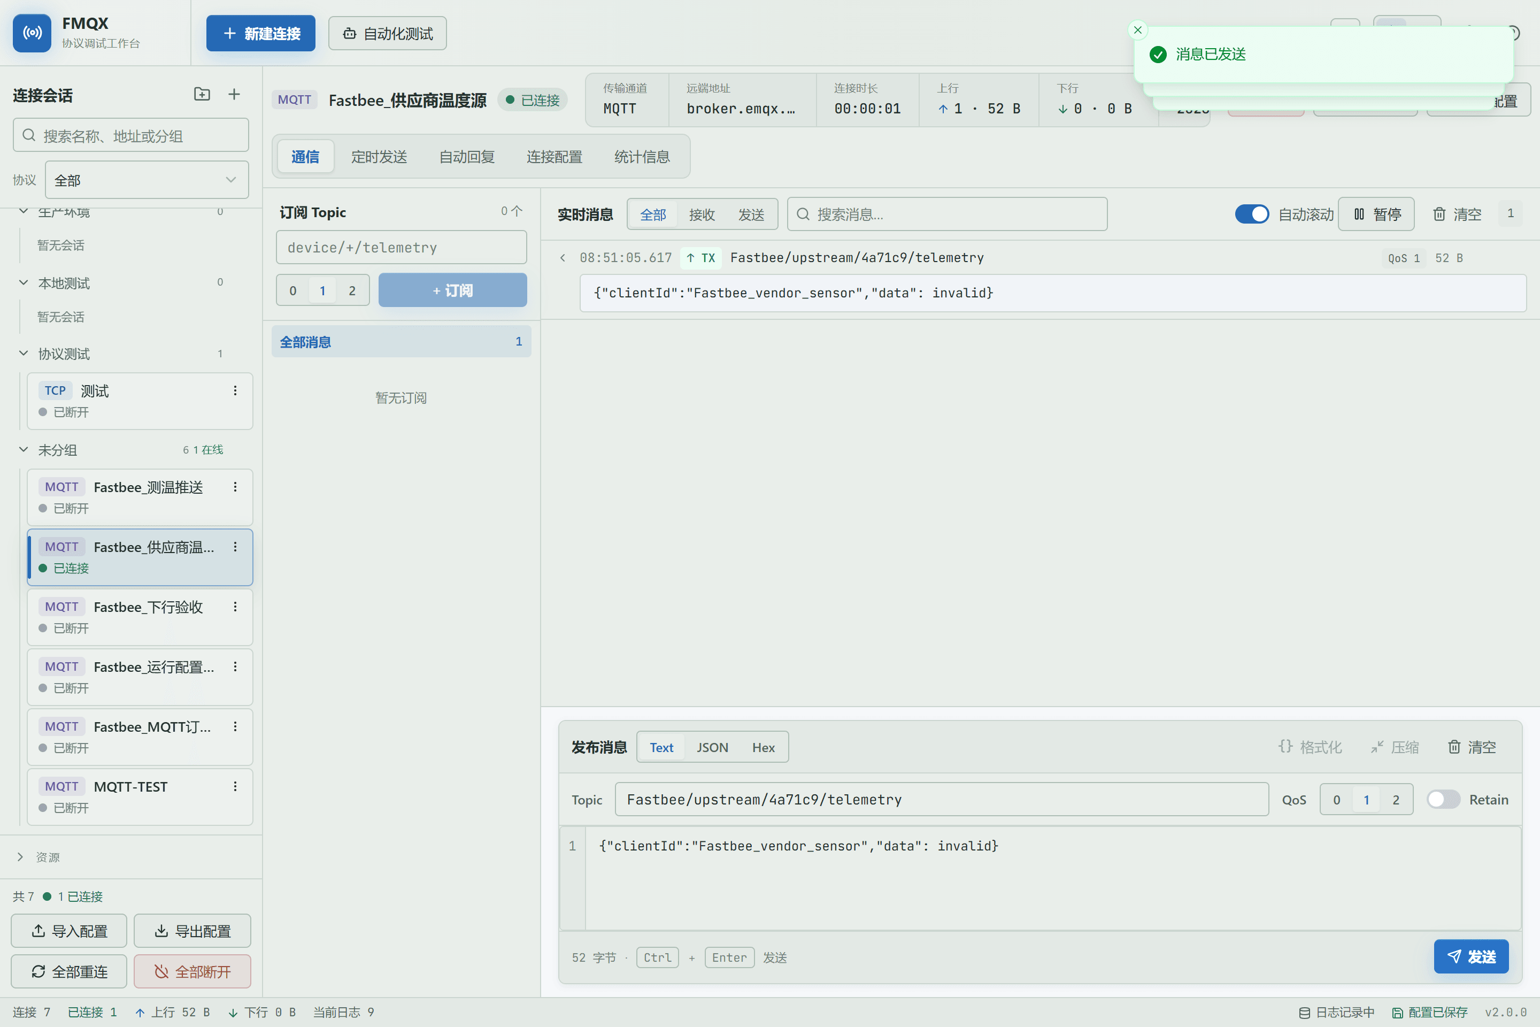Click the plus icon beside 连接会话
This screenshot has width=1540, height=1027.
(x=234, y=94)
